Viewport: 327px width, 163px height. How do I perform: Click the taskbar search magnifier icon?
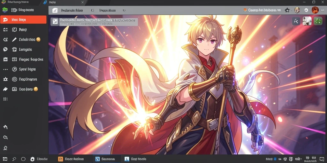pos(14,159)
